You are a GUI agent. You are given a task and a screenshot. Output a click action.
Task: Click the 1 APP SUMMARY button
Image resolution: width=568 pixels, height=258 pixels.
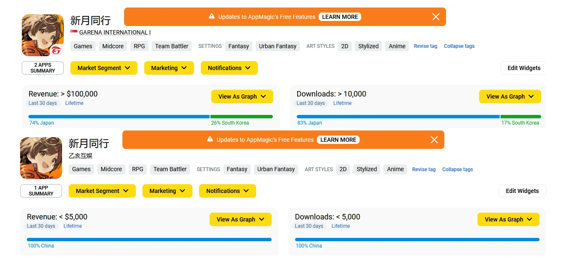pos(41,191)
